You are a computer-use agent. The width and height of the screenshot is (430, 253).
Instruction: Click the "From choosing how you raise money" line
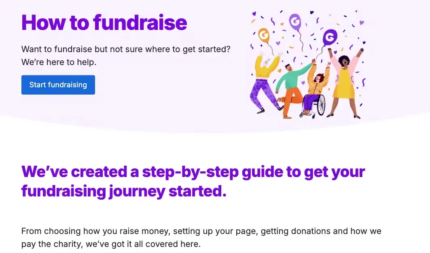click(201, 232)
